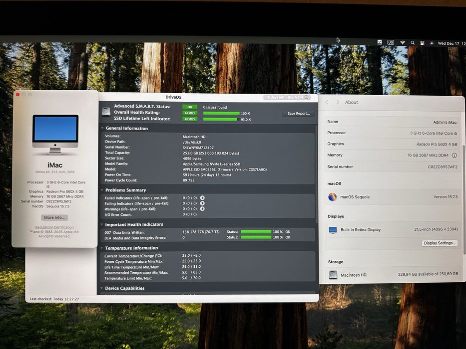Click the Power Cycle Count value 89 755

coord(189,180)
